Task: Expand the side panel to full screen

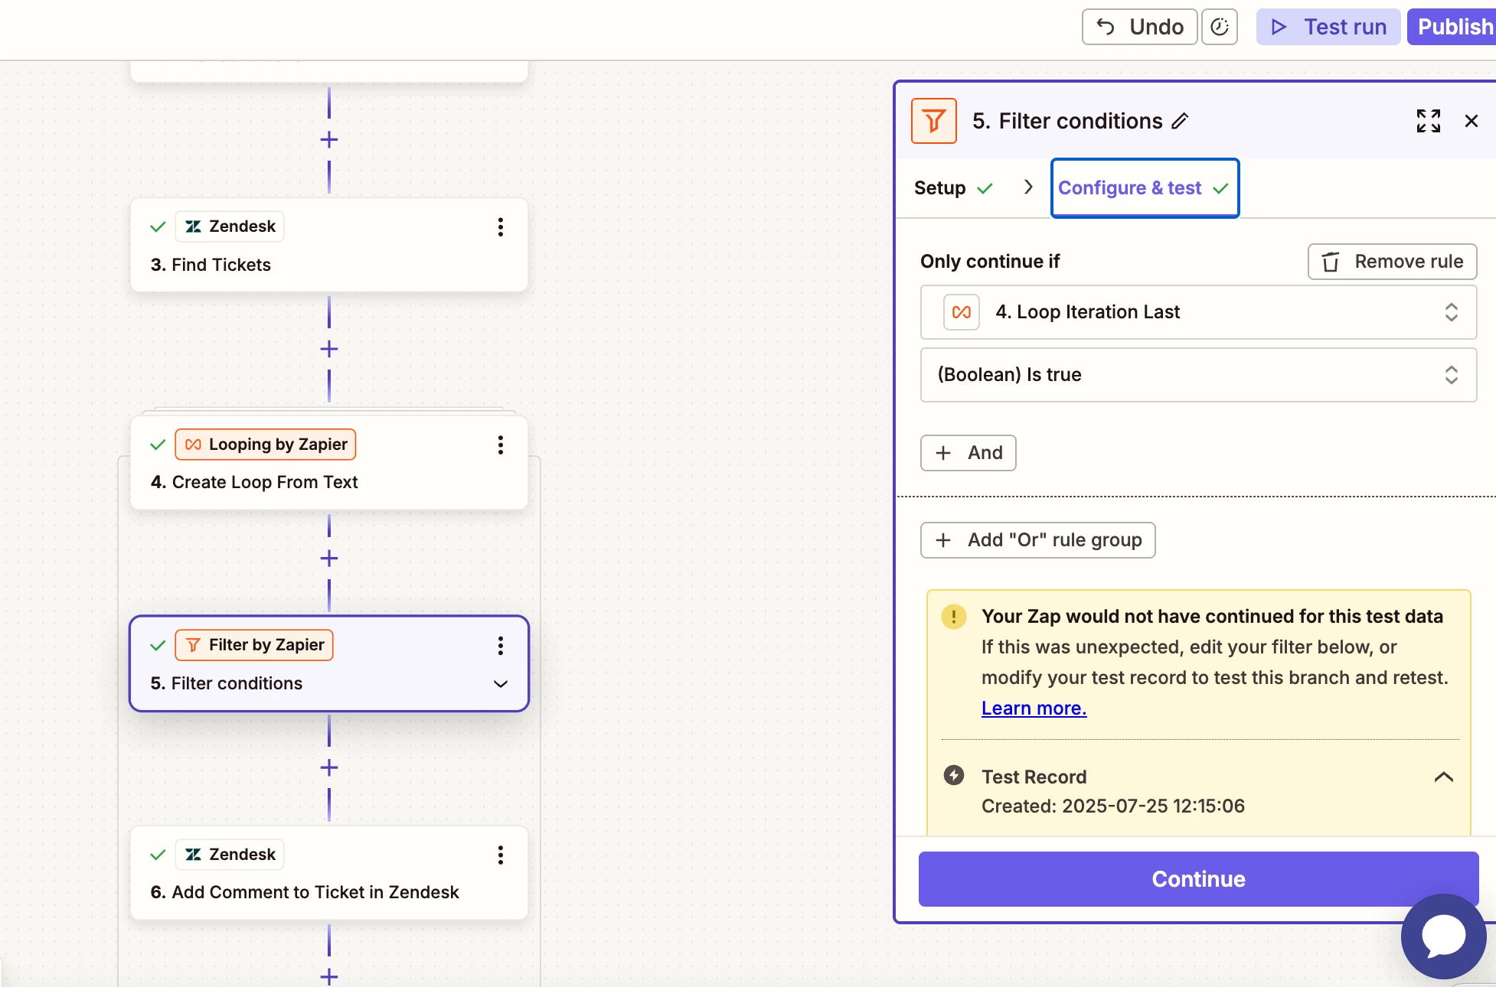Action: pos(1428,121)
